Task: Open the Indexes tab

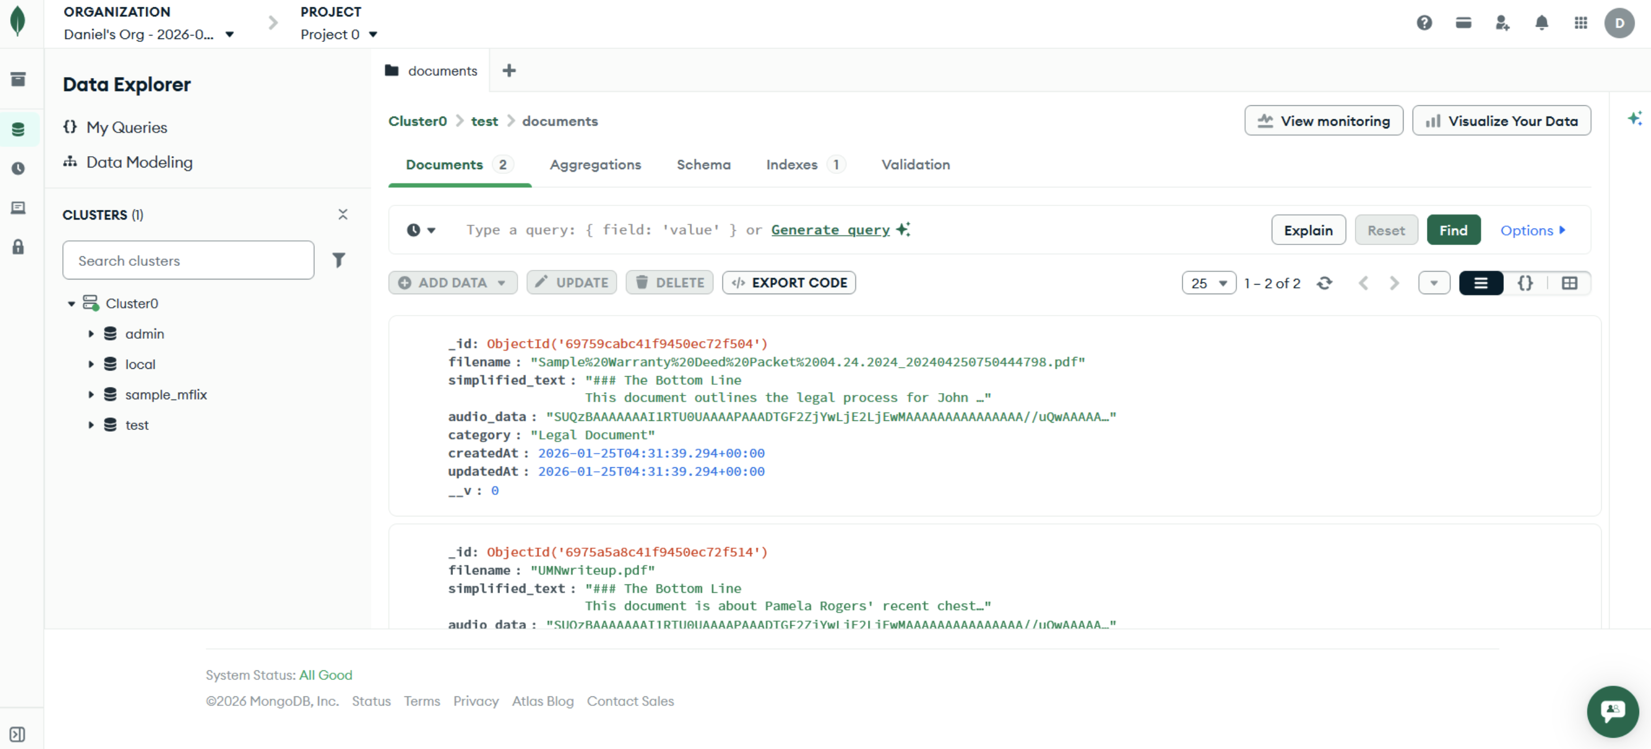Action: [792, 165]
